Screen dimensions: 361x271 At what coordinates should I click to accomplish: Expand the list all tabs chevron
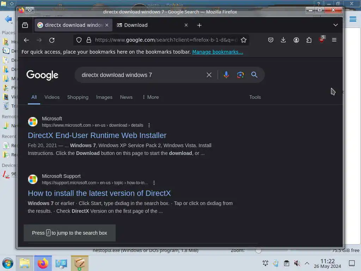pyautogui.click(x=336, y=25)
